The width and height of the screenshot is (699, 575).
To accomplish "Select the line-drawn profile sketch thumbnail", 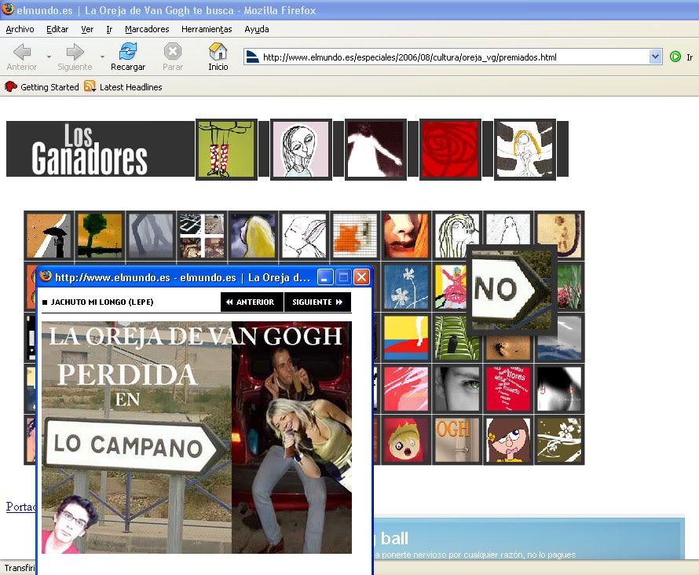I will pos(304,236).
